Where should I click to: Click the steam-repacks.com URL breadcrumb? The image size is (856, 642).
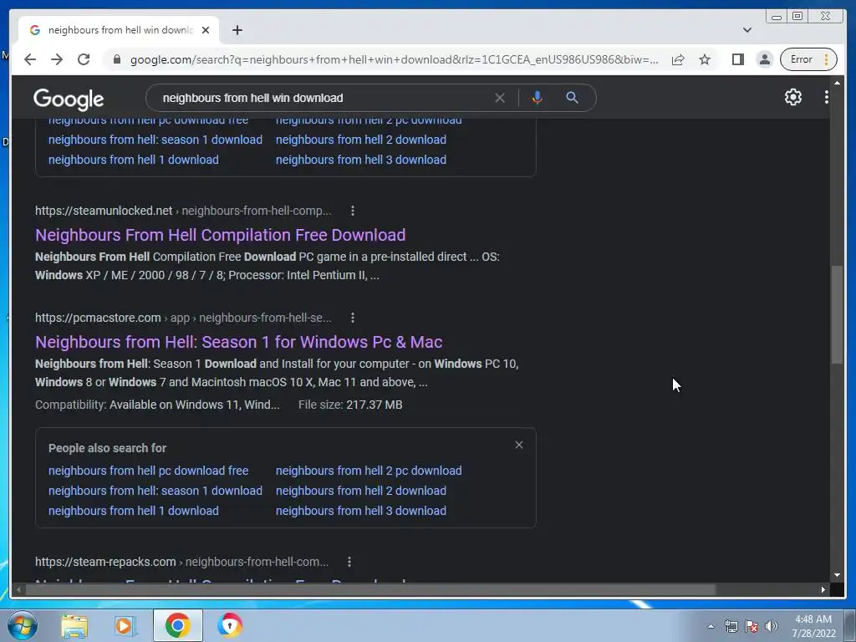[181, 562]
